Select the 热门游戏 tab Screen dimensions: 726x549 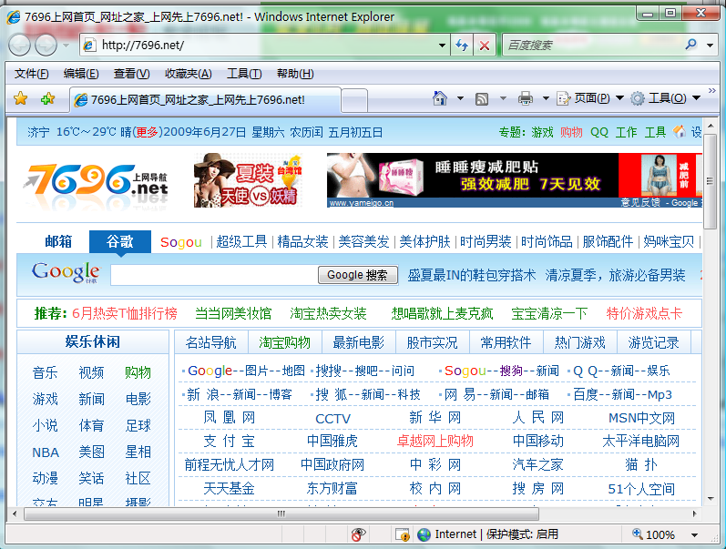[579, 342]
